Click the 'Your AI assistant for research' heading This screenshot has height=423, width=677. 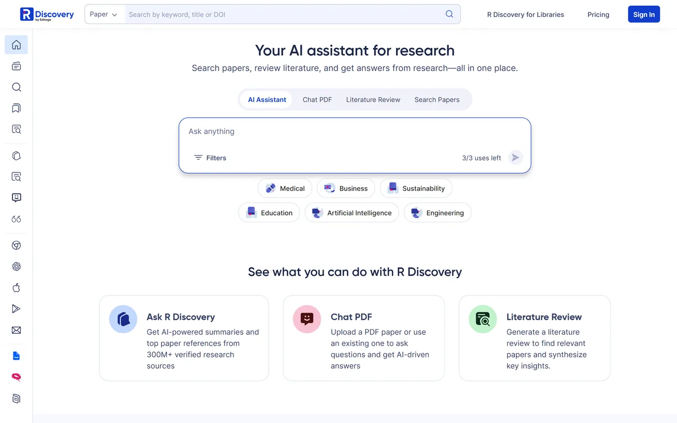click(x=355, y=50)
